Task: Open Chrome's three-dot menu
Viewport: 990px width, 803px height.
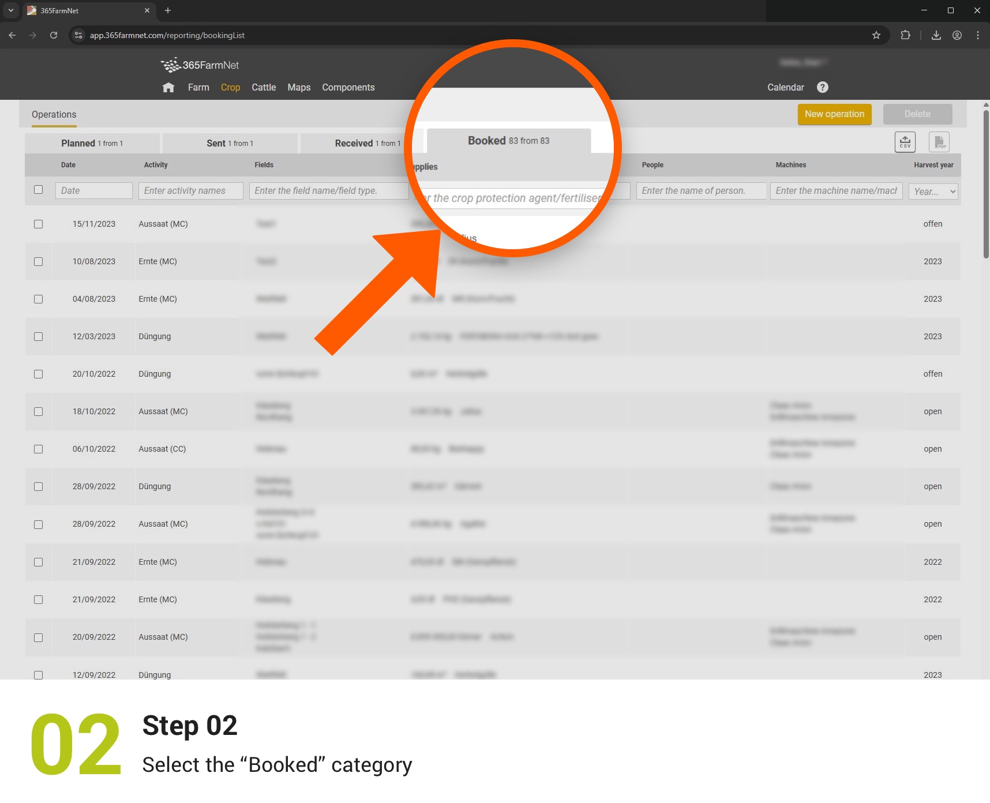Action: [x=977, y=35]
